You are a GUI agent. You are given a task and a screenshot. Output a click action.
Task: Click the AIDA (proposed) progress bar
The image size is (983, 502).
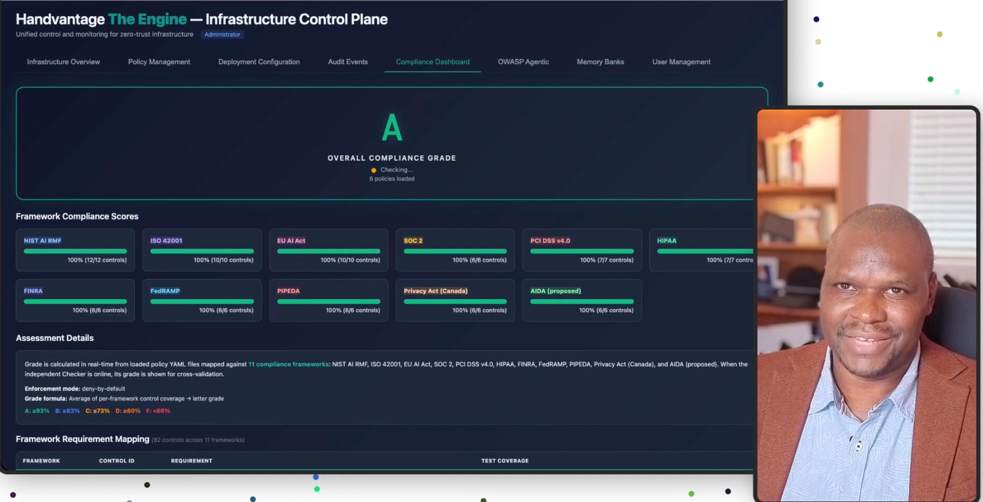(582, 301)
